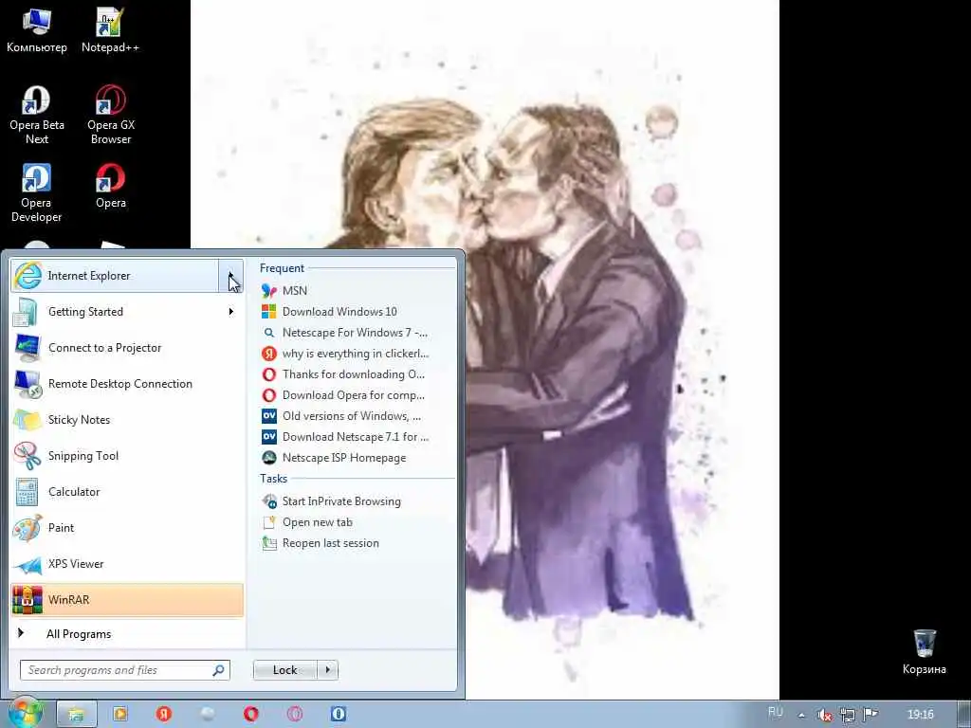Viewport: 971px width, 728px height.
Task: Launch the Snipping Tool
Action: 127,456
